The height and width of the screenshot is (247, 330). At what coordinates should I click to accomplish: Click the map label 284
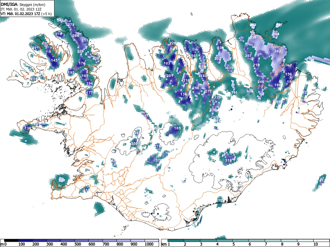[x=76, y=36]
